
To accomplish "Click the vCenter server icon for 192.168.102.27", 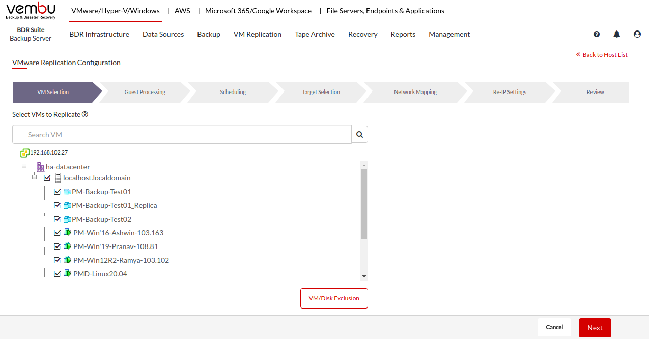I will [24, 152].
